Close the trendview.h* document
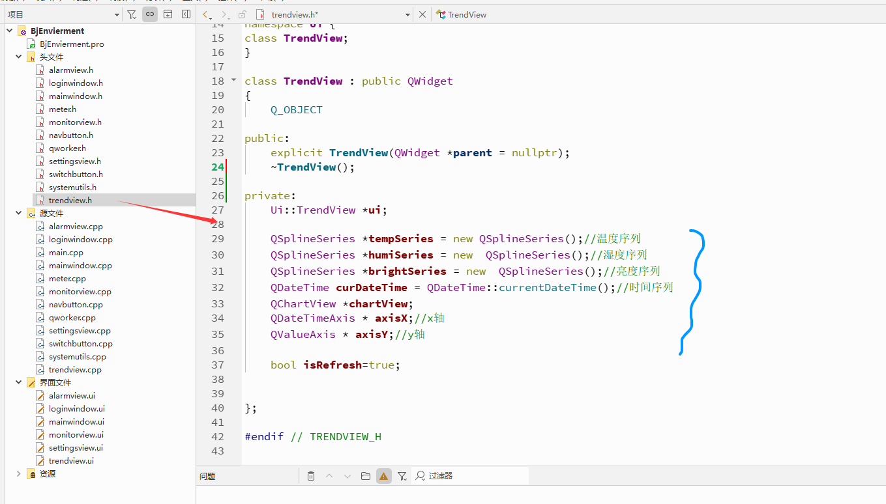The height and width of the screenshot is (504, 886). (x=422, y=14)
